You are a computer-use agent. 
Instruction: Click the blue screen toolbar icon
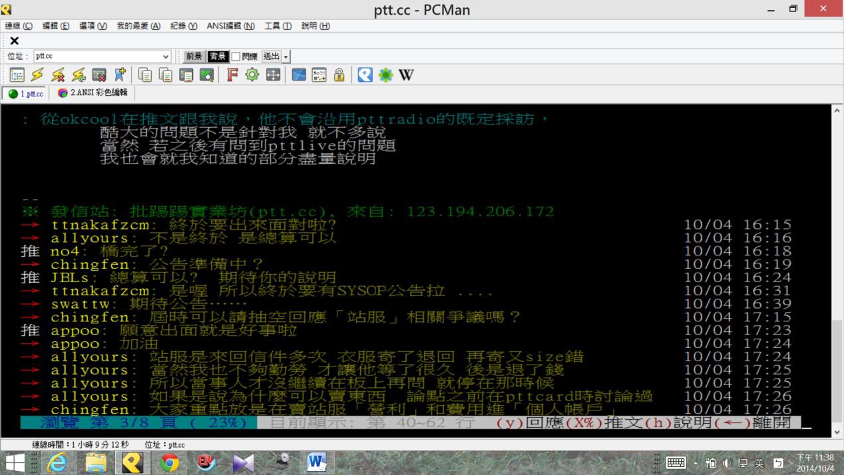point(299,75)
